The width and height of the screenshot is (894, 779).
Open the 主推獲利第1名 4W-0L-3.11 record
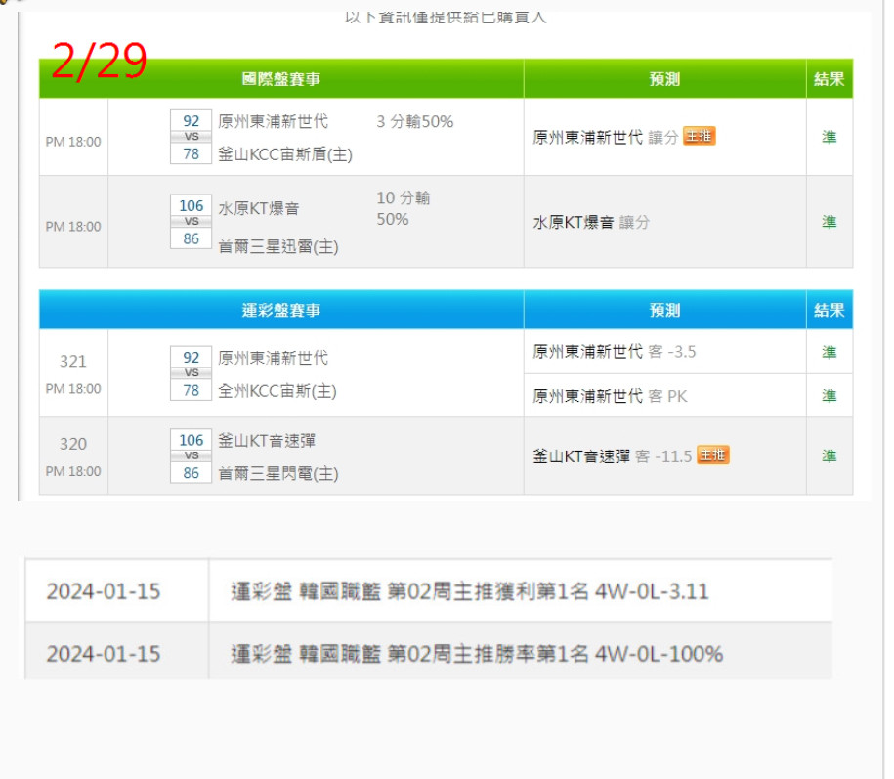click(470, 591)
